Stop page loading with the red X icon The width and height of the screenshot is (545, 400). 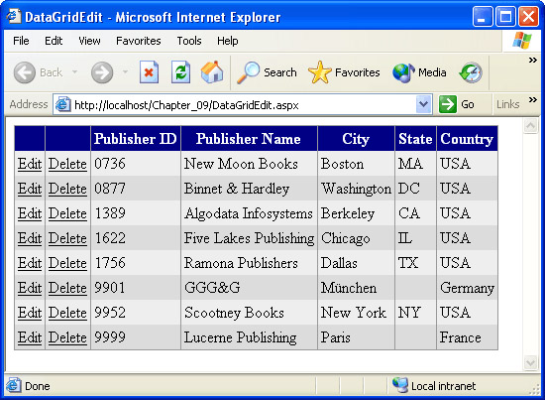pos(149,72)
